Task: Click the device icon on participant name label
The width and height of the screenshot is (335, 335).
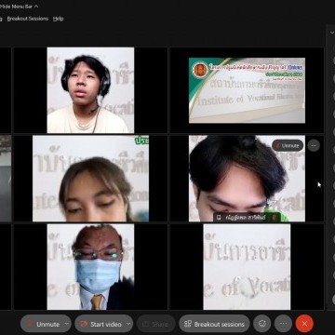Action: (219, 218)
